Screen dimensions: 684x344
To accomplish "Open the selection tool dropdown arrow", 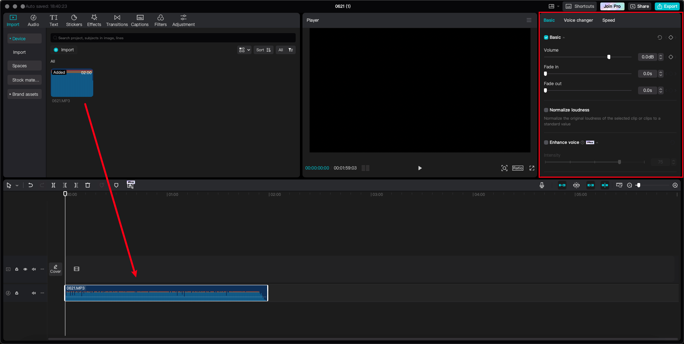I will pyautogui.click(x=17, y=186).
